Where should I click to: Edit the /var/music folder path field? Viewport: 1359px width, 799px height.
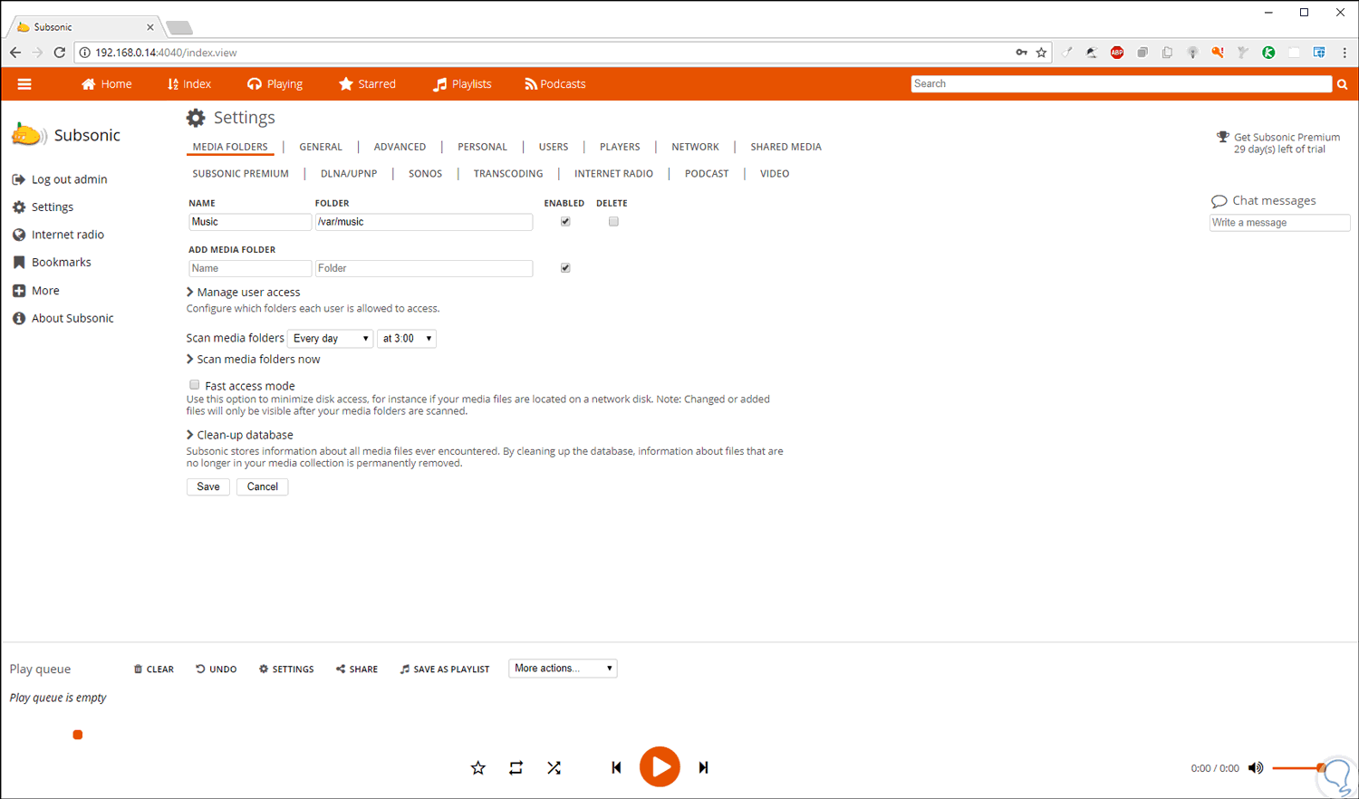424,222
